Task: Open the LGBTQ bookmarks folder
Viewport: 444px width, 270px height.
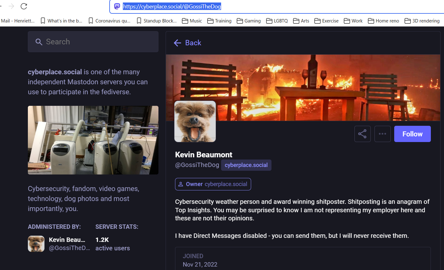Action: [277, 21]
